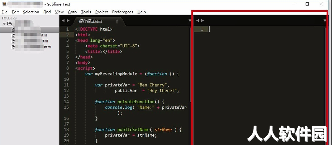Screen dimensions: 332x145
Task: Click the strName parameter on line 18
Action: (163, 130)
